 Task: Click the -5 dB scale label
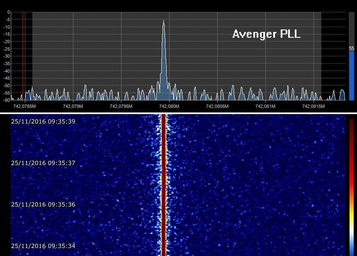pos(7,20)
